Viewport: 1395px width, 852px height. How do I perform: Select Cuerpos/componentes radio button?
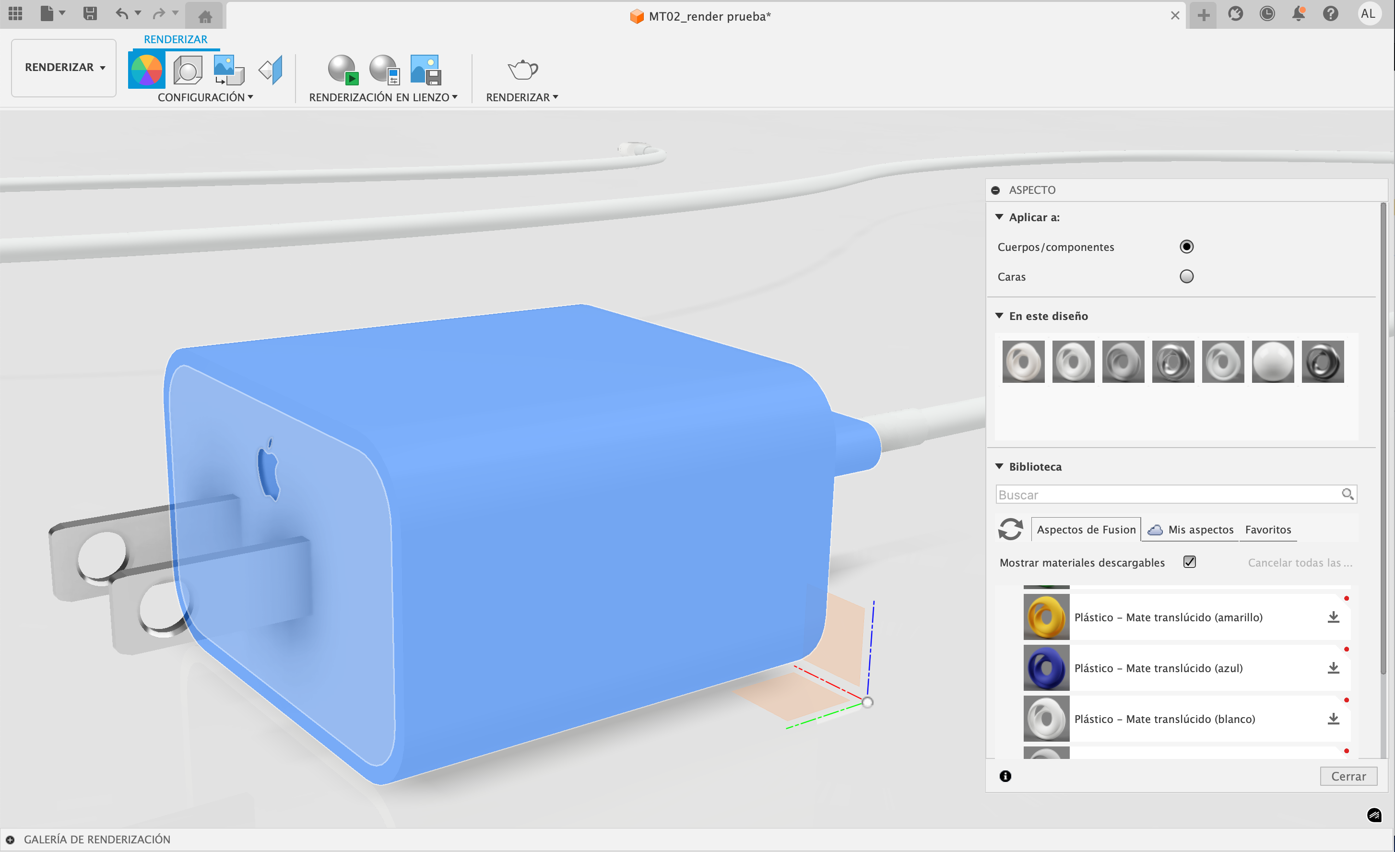(x=1186, y=247)
